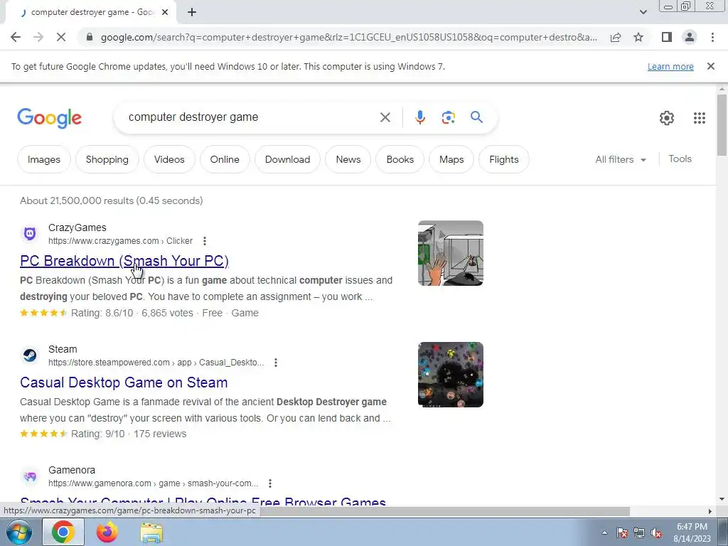Bookmark this page with the star
The width and height of the screenshot is (728, 546).
click(638, 37)
